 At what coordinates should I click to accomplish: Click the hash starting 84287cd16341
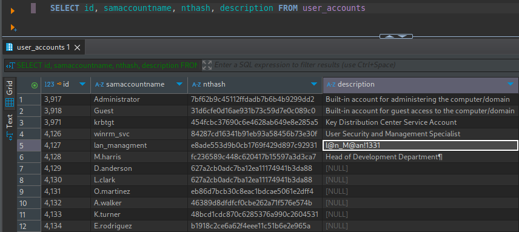pos(255,134)
